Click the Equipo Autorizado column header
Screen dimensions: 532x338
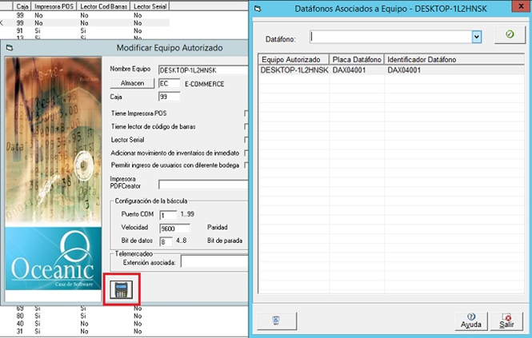(x=294, y=60)
